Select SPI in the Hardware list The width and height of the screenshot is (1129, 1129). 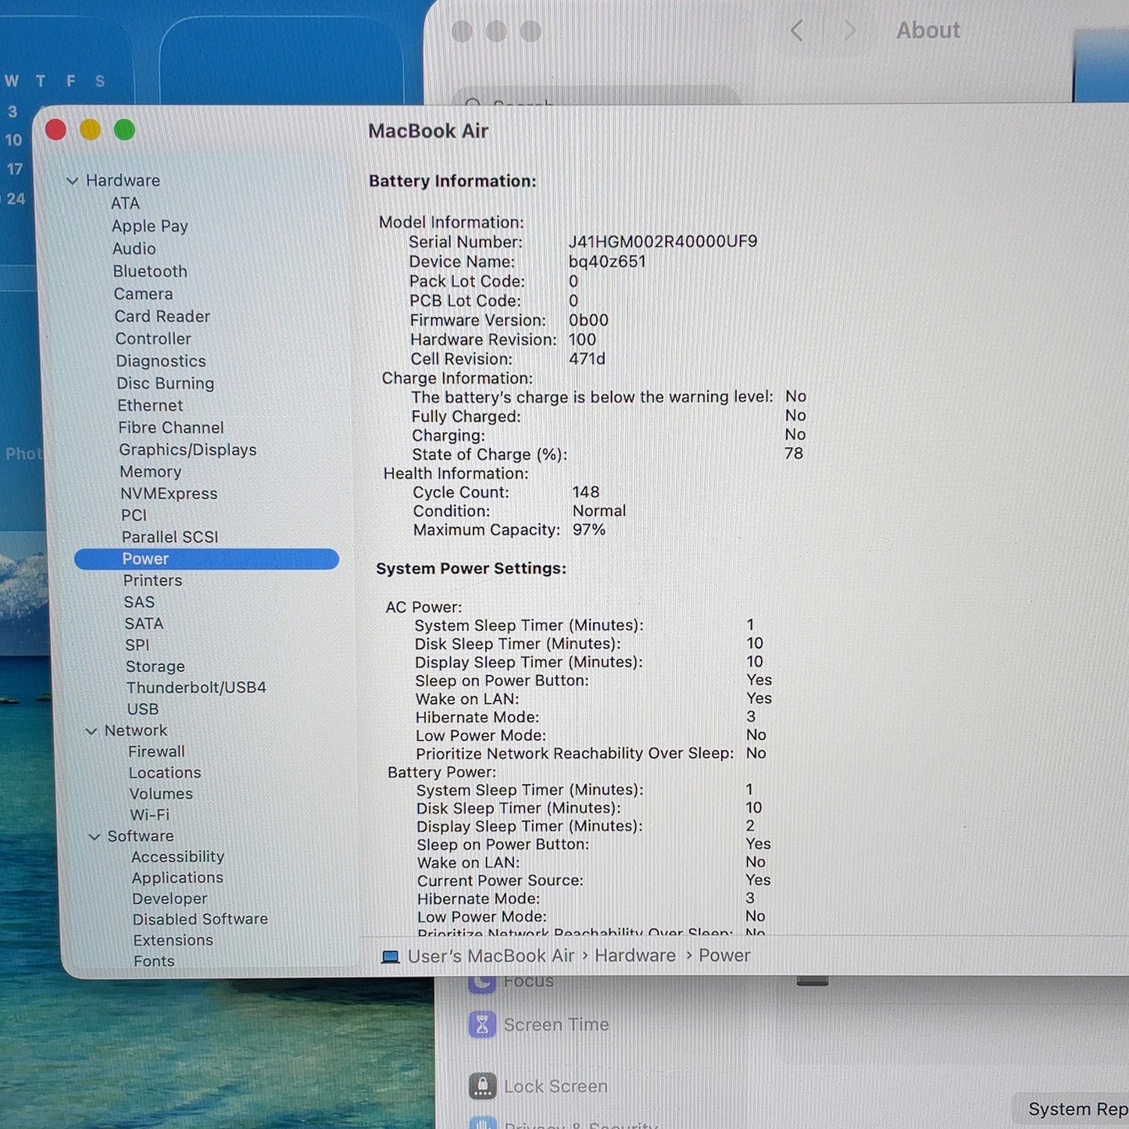coord(137,645)
